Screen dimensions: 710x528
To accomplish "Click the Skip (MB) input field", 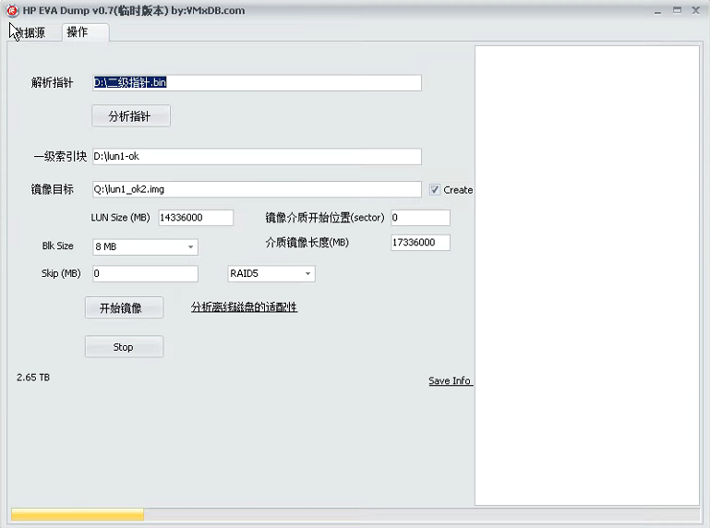I will point(145,273).
